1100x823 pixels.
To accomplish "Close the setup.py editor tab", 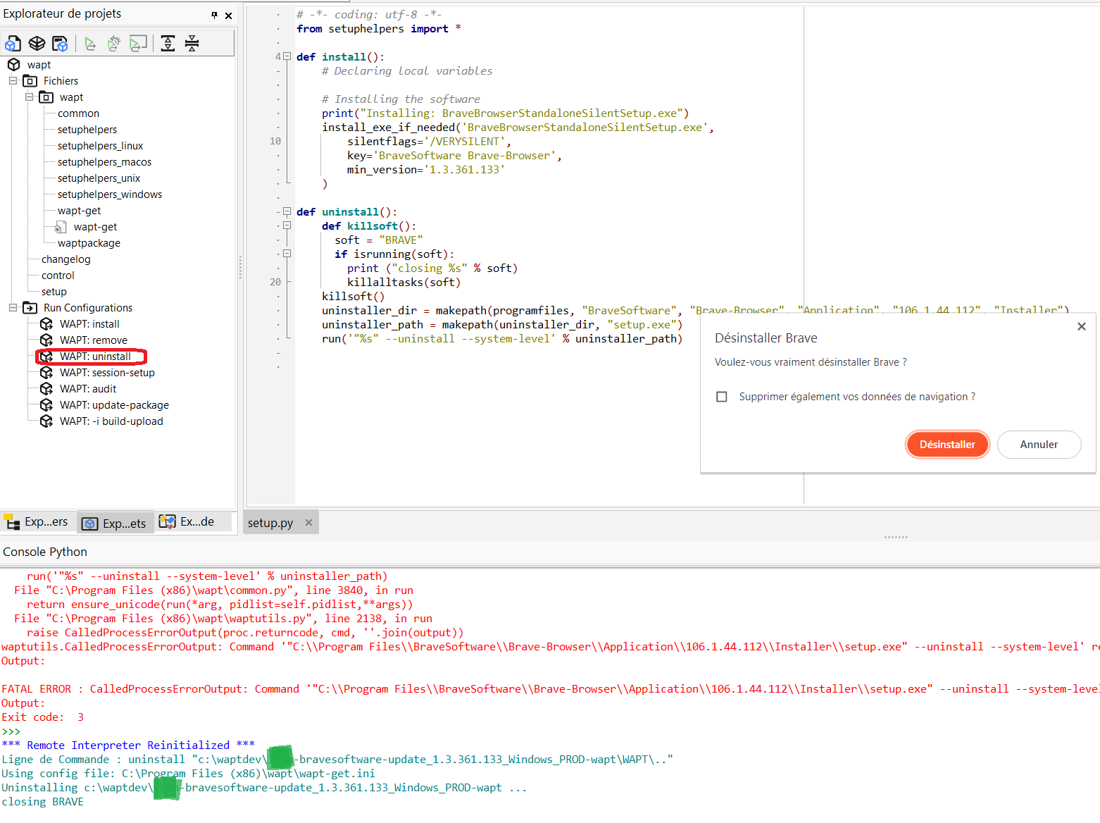I will [x=308, y=523].
